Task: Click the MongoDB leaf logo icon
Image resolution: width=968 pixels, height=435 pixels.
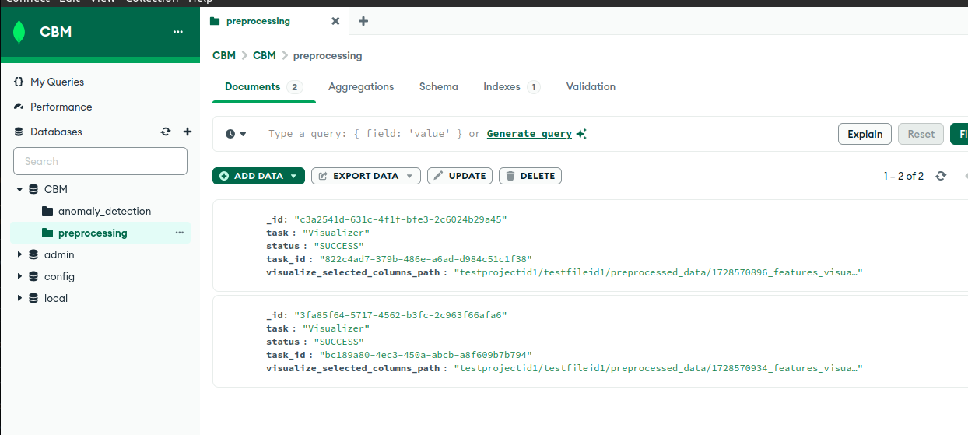Action: click(19, 33)
